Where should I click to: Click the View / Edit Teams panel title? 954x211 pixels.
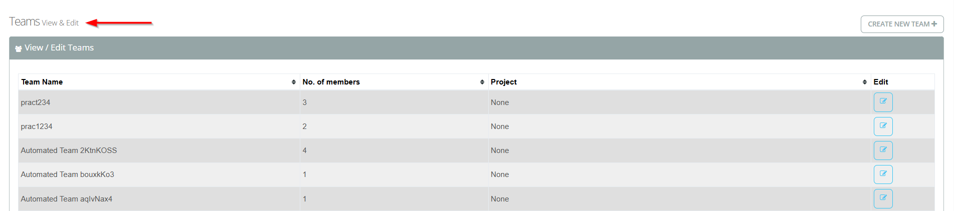(x=59, y=48)
